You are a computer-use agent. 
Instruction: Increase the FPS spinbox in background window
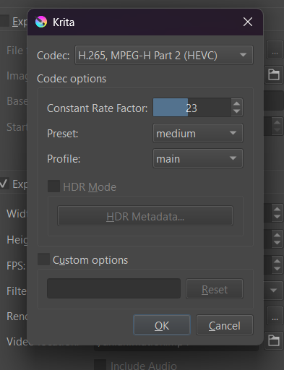point(277,261)
